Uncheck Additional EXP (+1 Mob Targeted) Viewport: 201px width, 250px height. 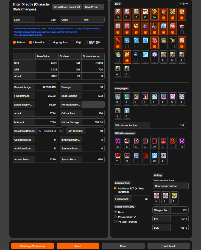click(x=115, y=188)
